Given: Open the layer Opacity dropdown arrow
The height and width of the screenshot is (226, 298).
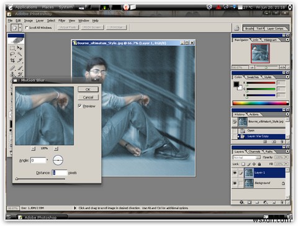Looking at the screenshot, I should pos(286,157).
